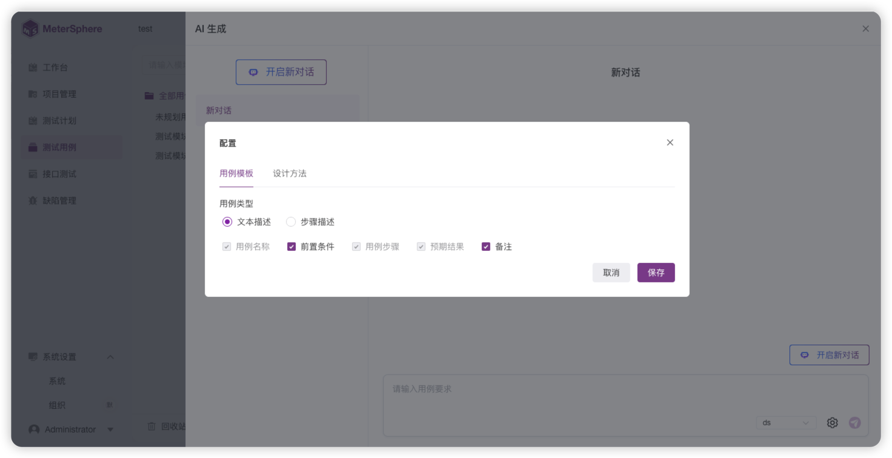
Task: Click 保存 to save the configuration
Action: click(x=656, y=273)
